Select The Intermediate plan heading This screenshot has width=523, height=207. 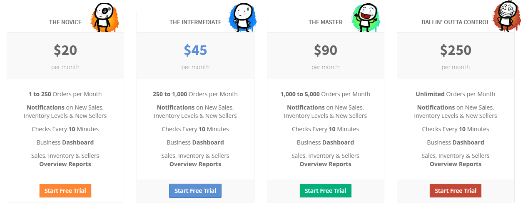pyautogui.click(x=195, y=22)
